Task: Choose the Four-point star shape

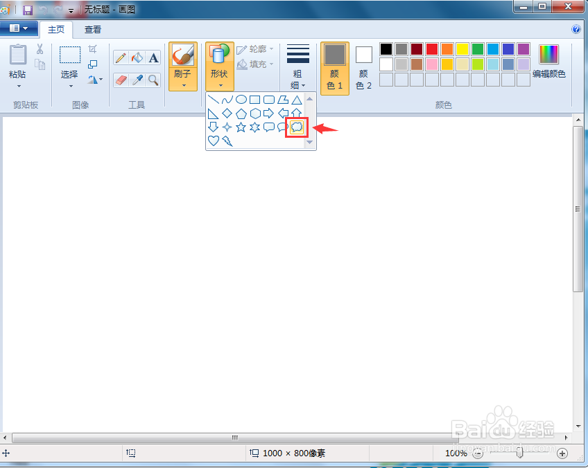Action: 227,127
